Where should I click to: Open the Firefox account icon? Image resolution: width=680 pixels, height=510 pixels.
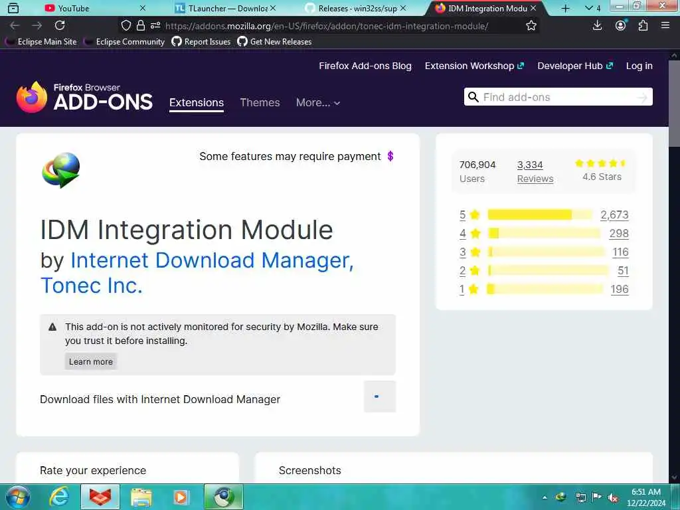621,26
